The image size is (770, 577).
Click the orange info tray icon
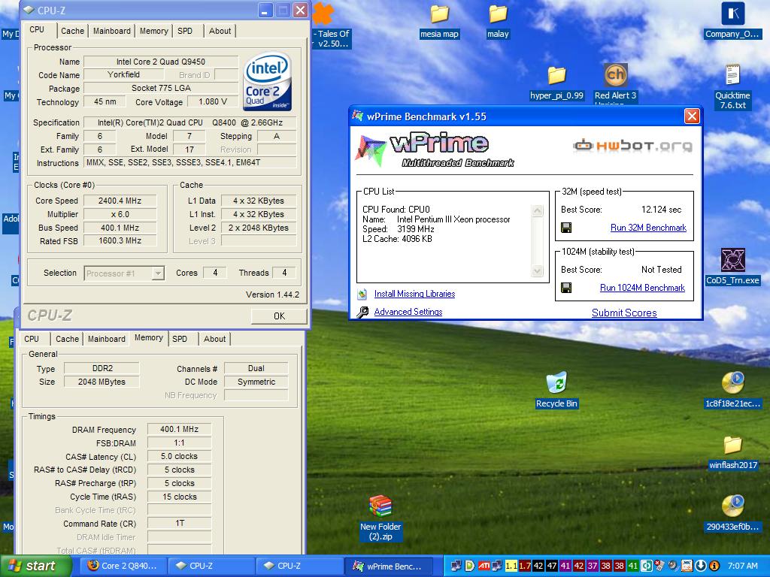tap(714, 566)
